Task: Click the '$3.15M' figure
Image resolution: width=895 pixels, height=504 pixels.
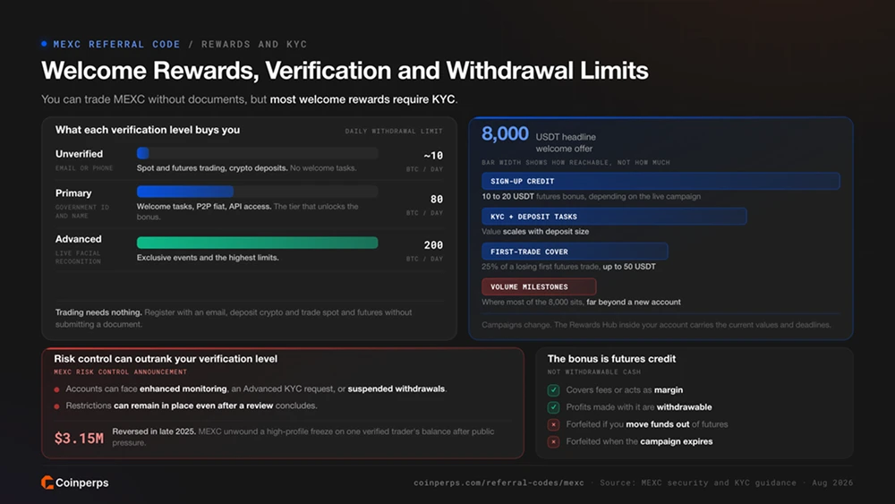Action: pos(79,438)
